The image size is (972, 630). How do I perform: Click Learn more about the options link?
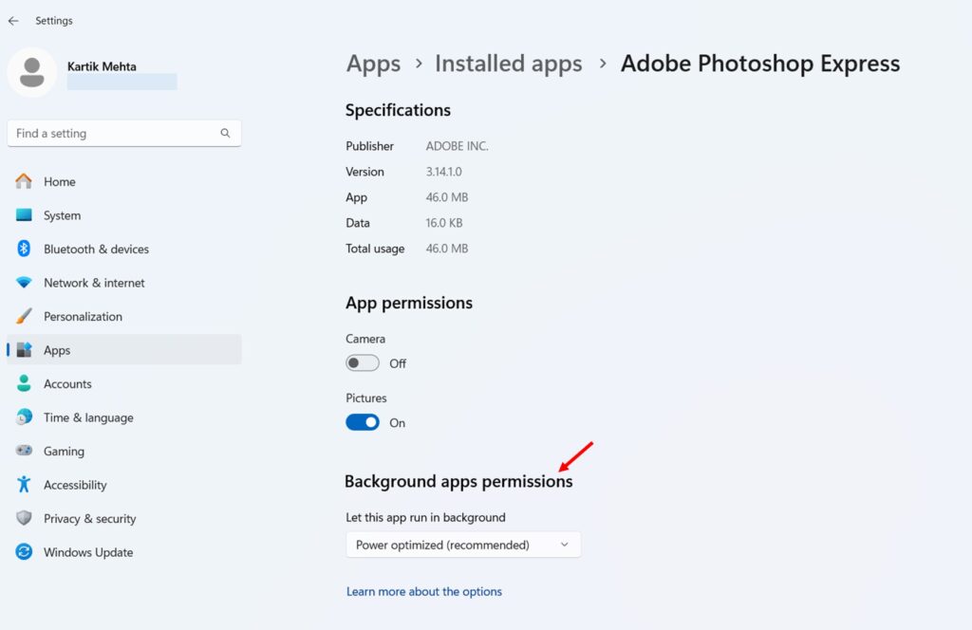[x=424, y=591]
